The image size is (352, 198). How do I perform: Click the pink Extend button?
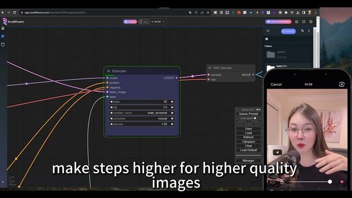click(130, 21)
